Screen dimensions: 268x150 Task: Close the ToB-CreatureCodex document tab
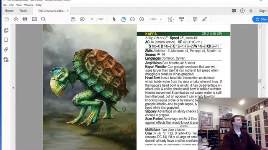pos(68,11)
